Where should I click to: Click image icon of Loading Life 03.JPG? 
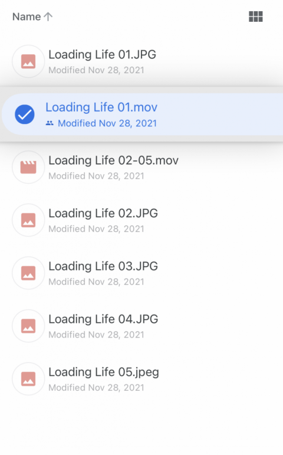[28, 273]
